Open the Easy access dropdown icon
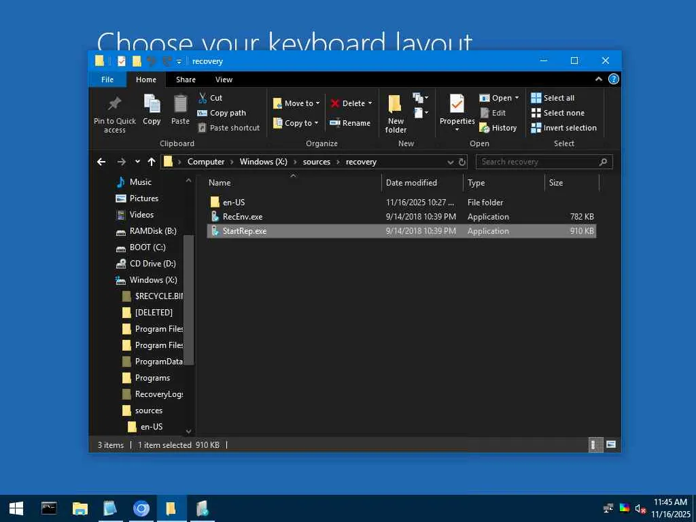The width and height of the screenshot is (696, 522). 421,113
